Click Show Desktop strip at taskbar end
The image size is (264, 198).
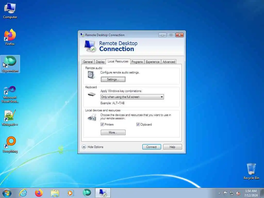click(x=262, y=193)
